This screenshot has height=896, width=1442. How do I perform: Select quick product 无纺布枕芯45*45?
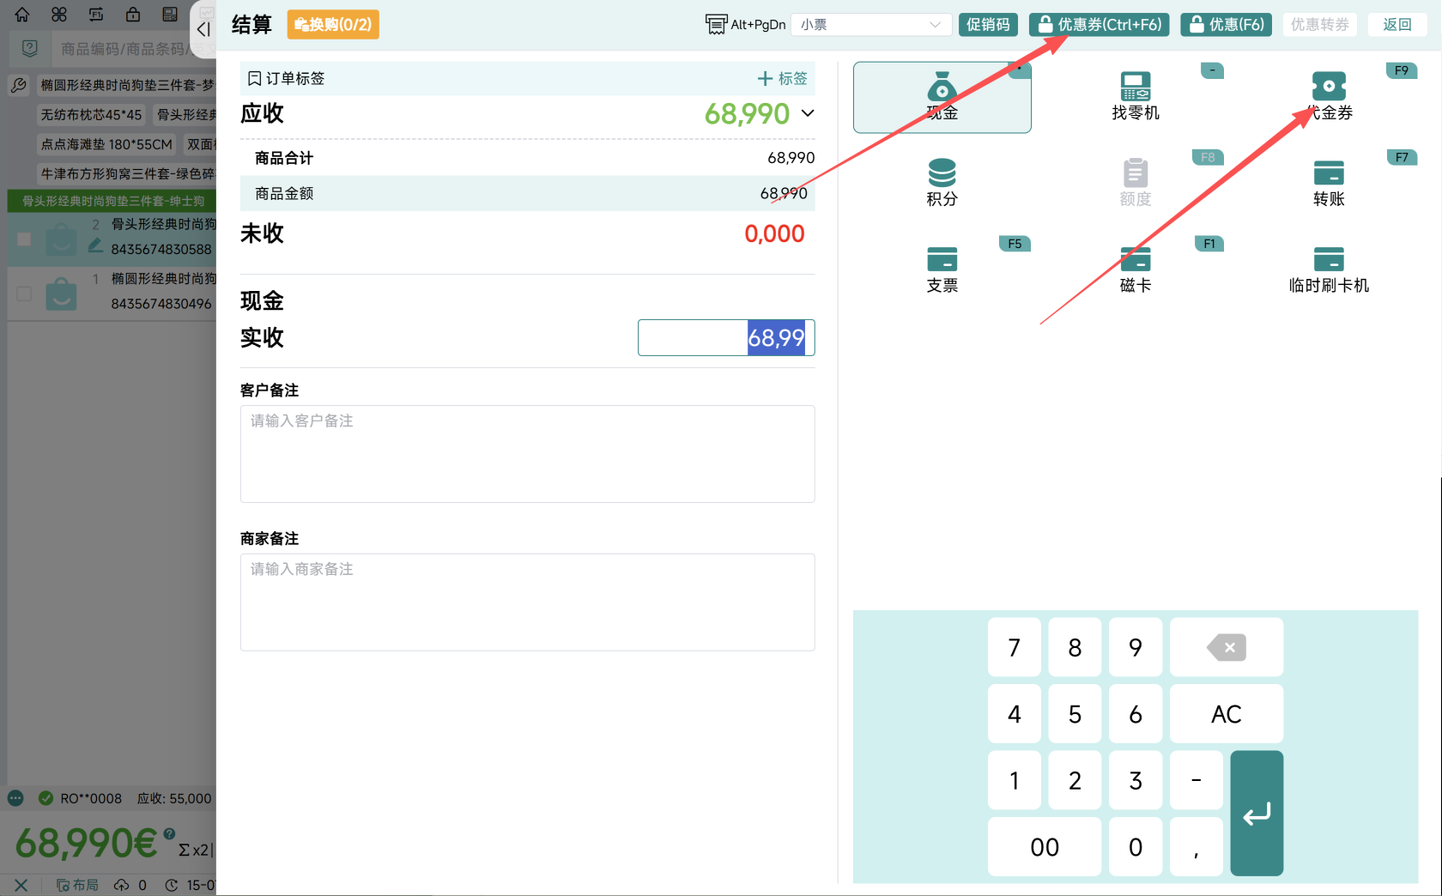coord(91,115)
